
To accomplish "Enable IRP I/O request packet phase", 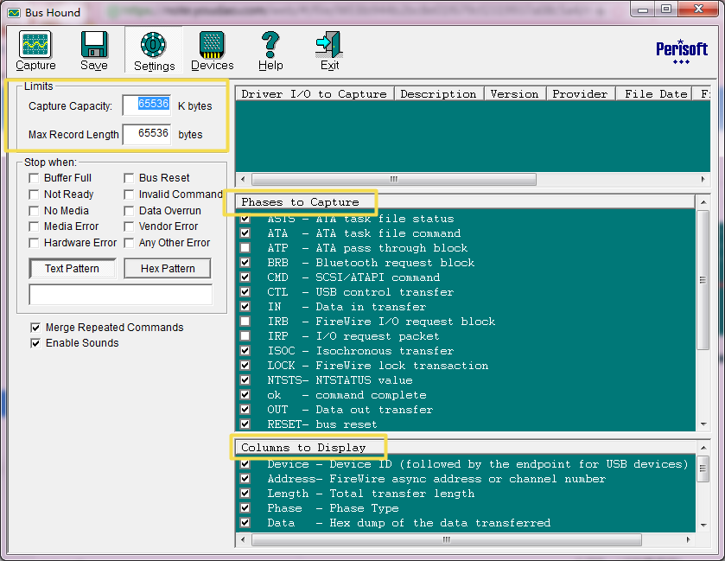I will coord(245,336).
